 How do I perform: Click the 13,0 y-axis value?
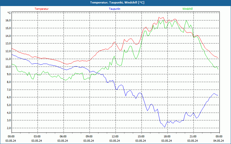8,43
